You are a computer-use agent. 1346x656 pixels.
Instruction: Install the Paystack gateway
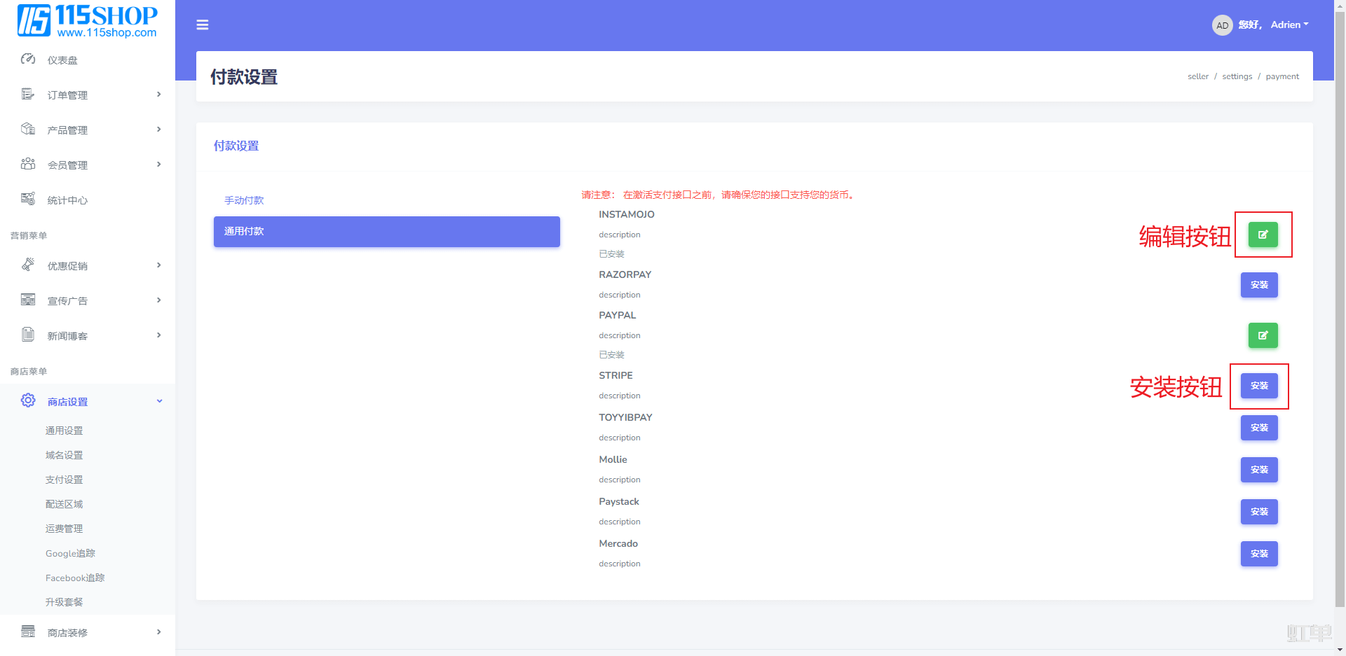[1259, 512]
